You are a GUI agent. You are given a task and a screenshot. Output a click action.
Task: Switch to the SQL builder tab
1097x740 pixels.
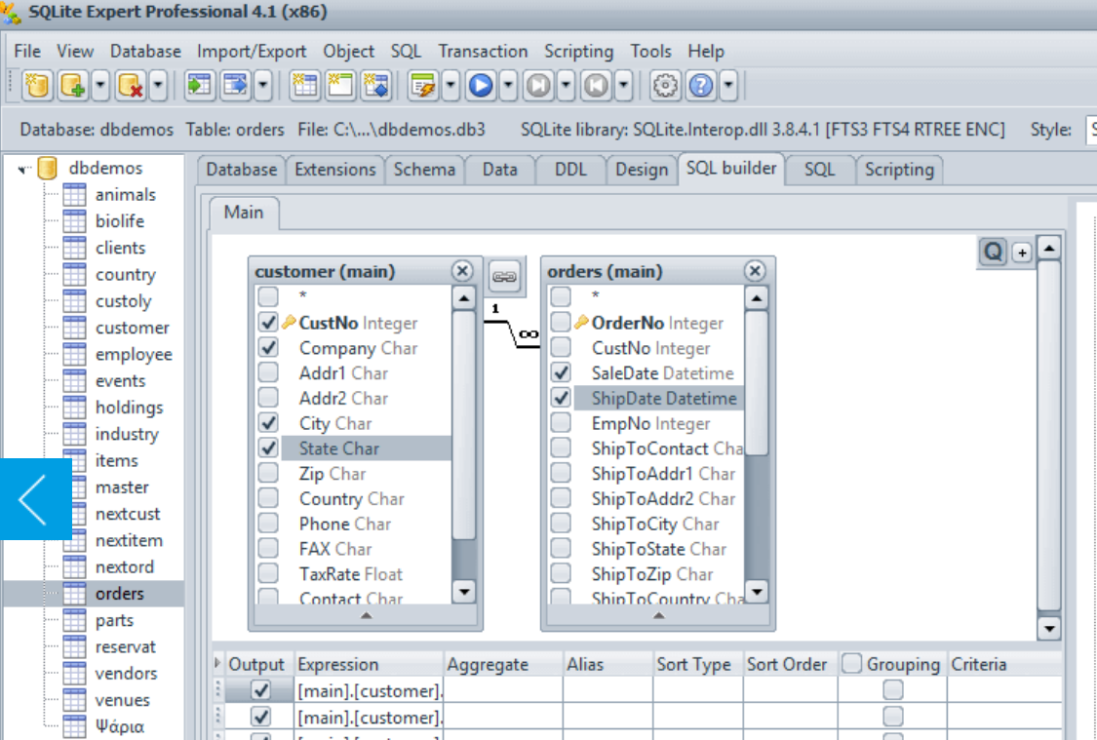(x=732, y=169)
